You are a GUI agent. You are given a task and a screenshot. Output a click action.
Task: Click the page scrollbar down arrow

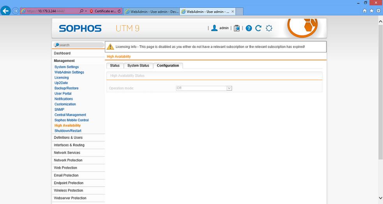pos(380,198)
